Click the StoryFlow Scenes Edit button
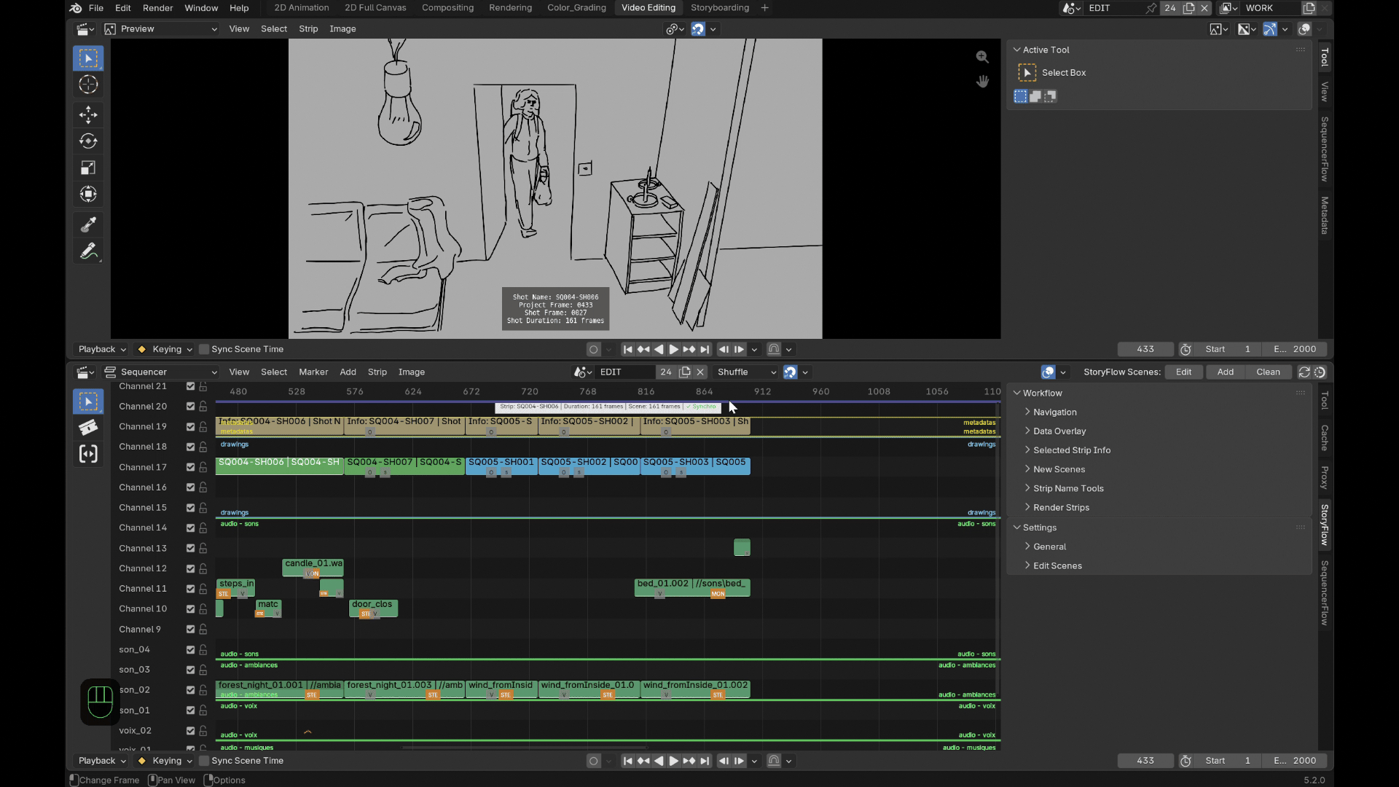This screenshot has width=1399, height=787. tap(1183, 372)
